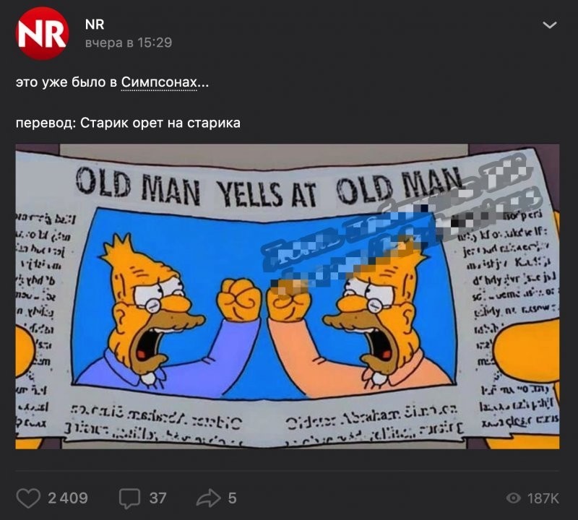
Task: Open comments via the speech bubble icon
Action: 130,498
